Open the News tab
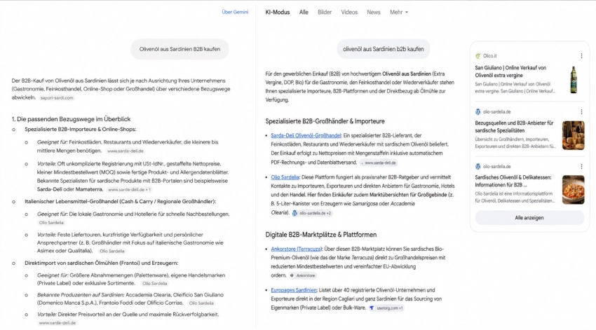The width and height of the screenshot is (596, 330). point(374,12)
